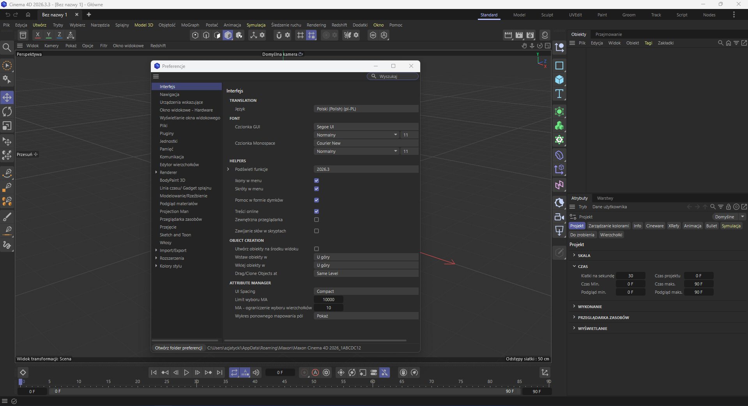
Task: Select the Scale tool in left toolbar
Action: coord(7,126)
